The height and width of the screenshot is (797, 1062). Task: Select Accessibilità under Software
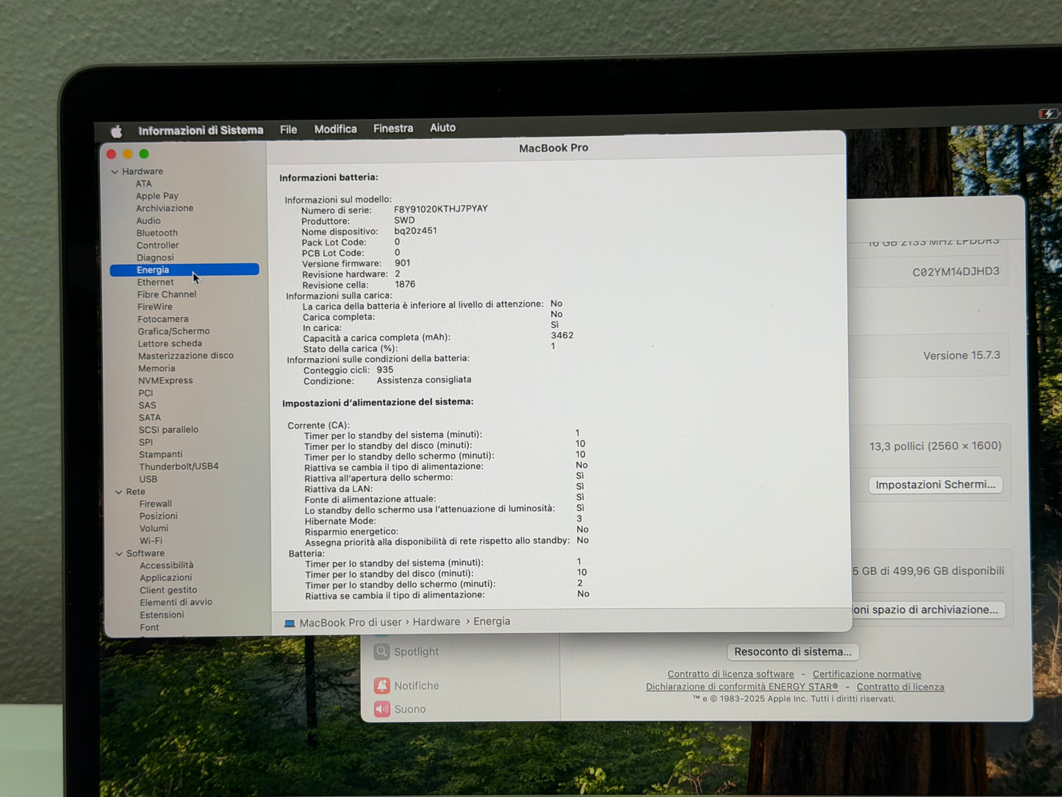tap(167, 565)
